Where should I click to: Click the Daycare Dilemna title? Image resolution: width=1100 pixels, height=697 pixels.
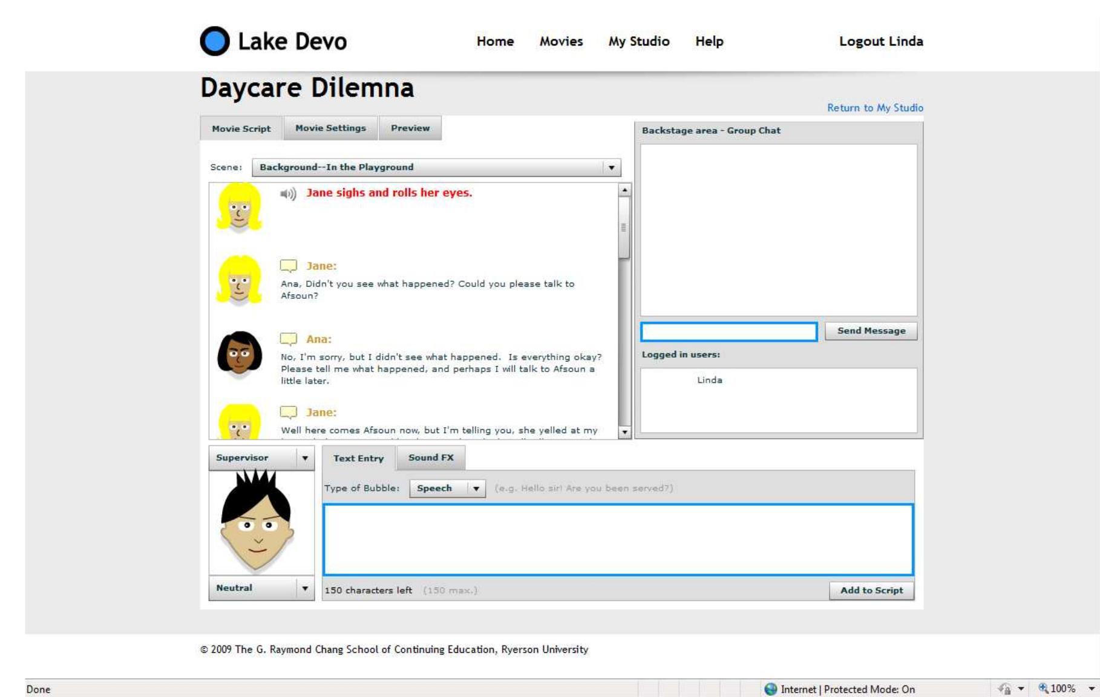coord(307,88)
